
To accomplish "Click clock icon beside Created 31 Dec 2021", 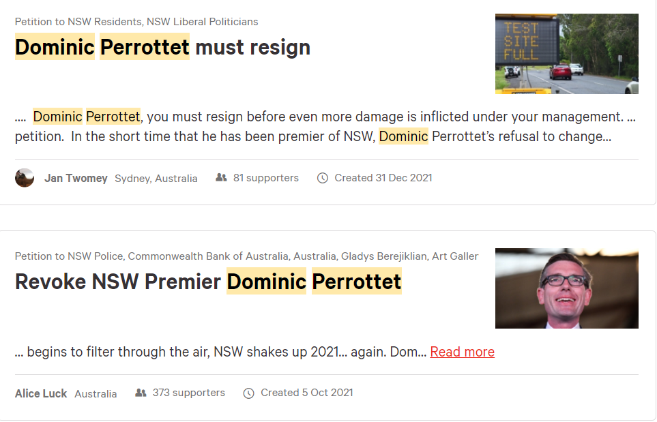I will [322, 178].
